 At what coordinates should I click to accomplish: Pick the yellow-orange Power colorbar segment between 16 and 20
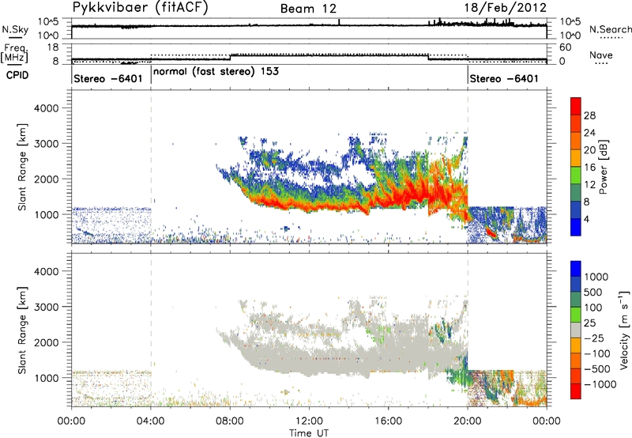click(576, 158)
